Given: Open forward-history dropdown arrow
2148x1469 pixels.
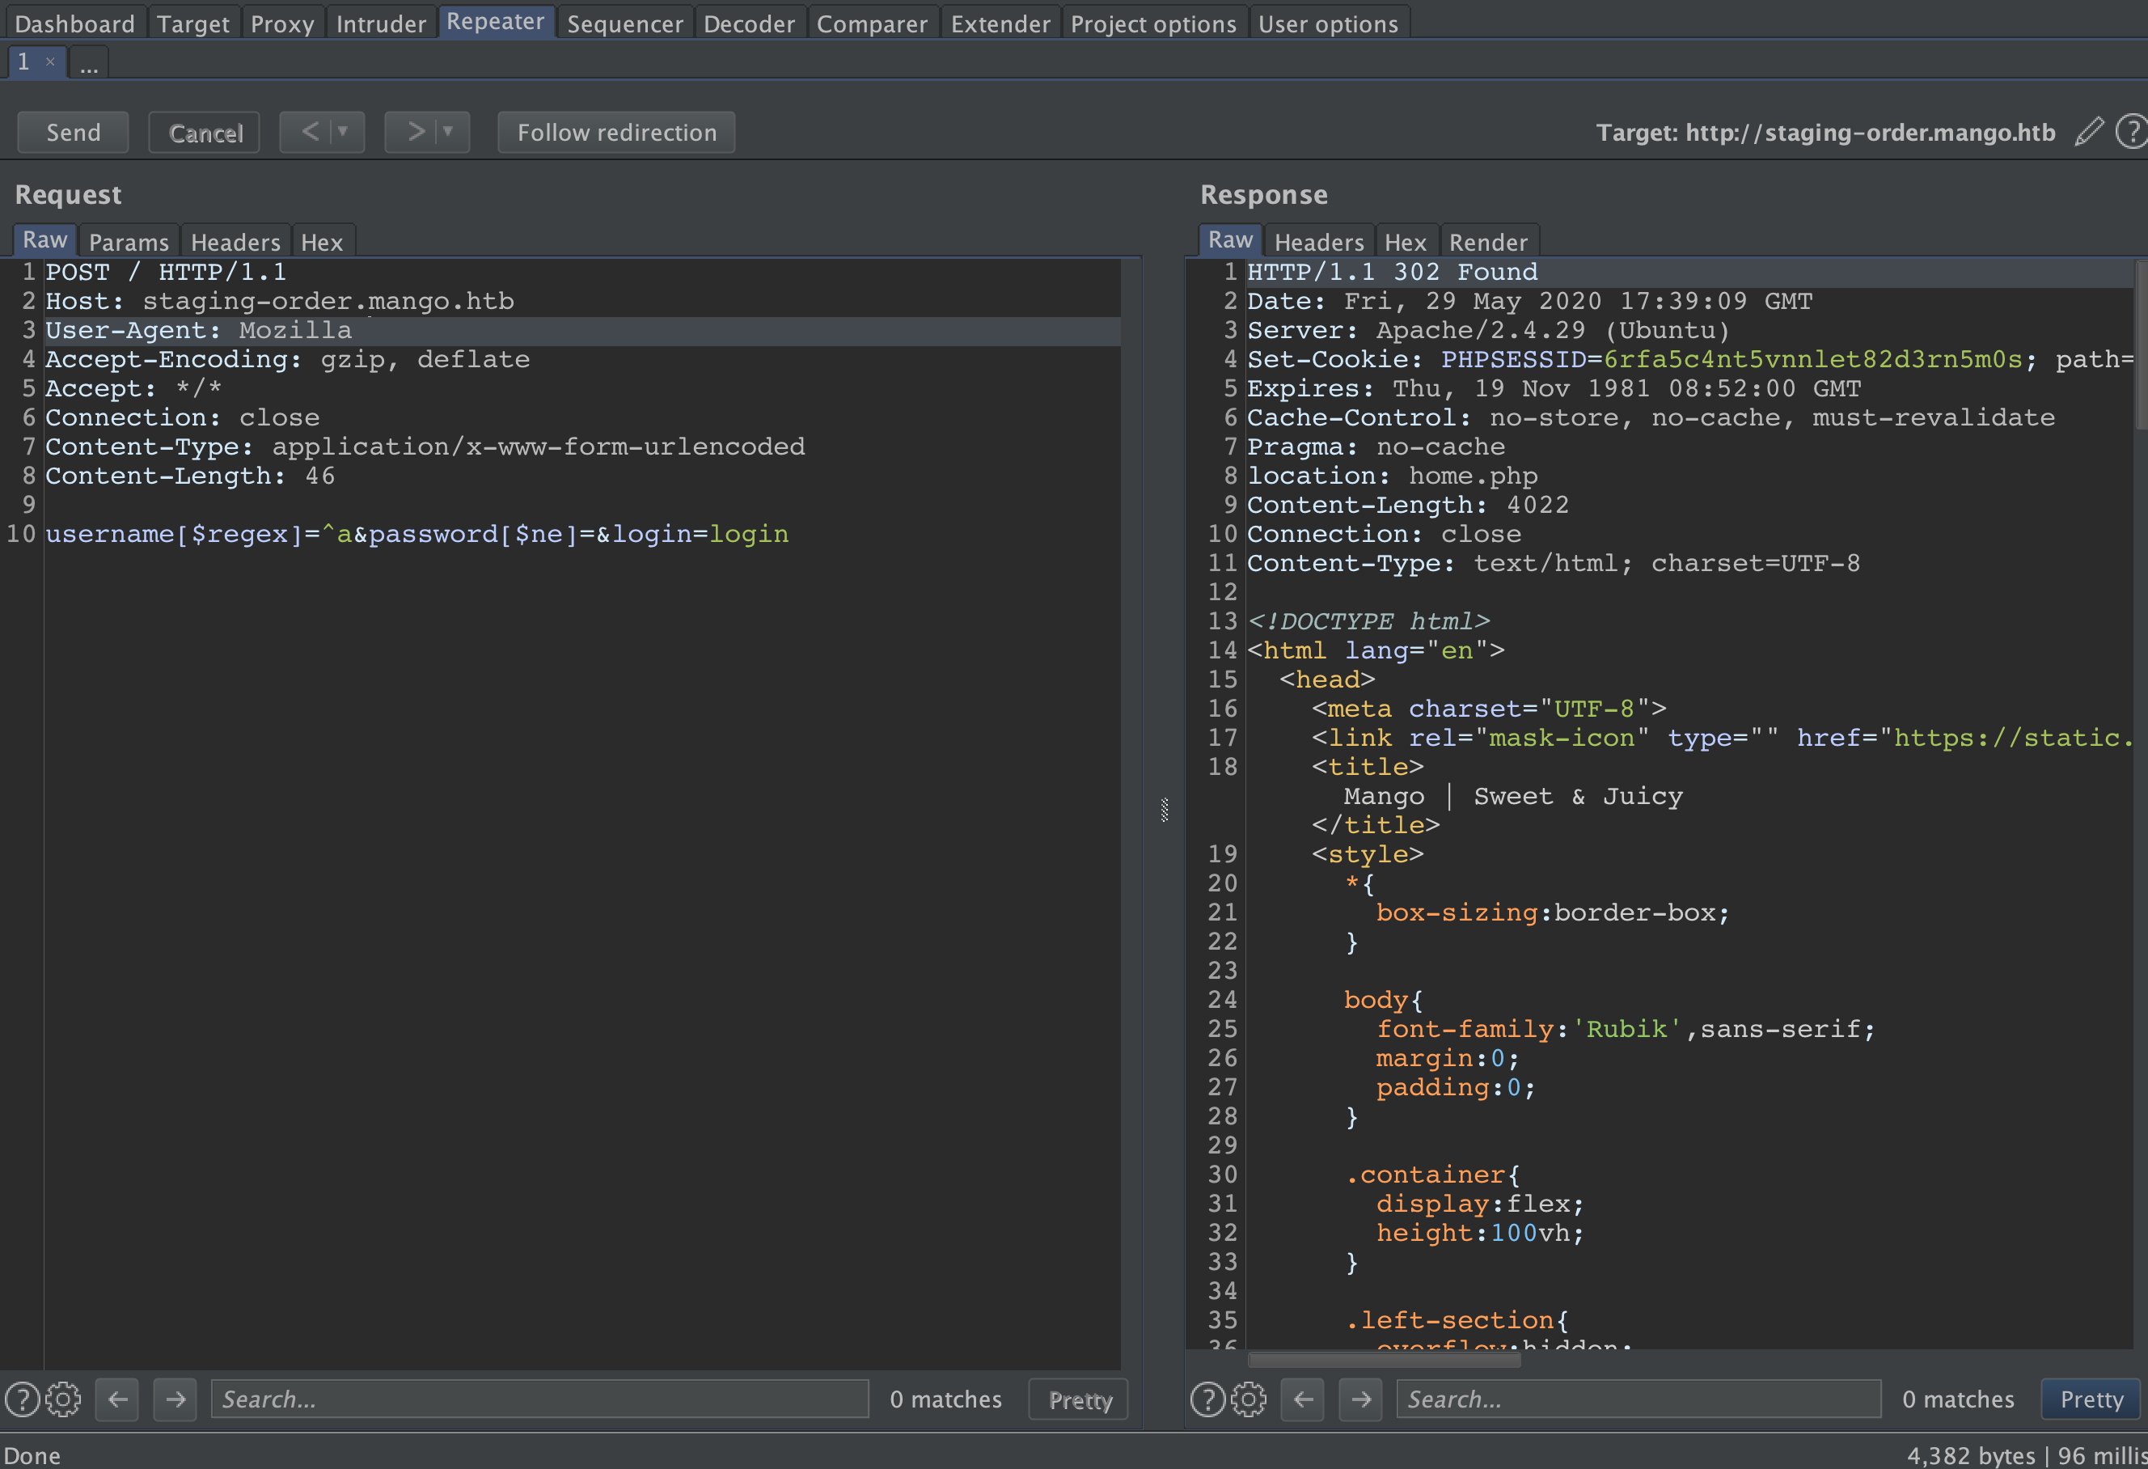Looking at the screenshot, I should [x=448, y=132].
